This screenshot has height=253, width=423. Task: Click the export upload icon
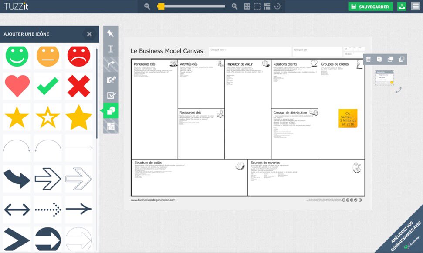[x=402, y=7]
